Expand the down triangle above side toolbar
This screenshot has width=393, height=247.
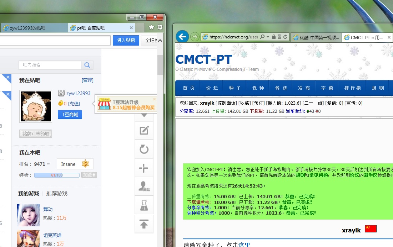tap(144, 115)
